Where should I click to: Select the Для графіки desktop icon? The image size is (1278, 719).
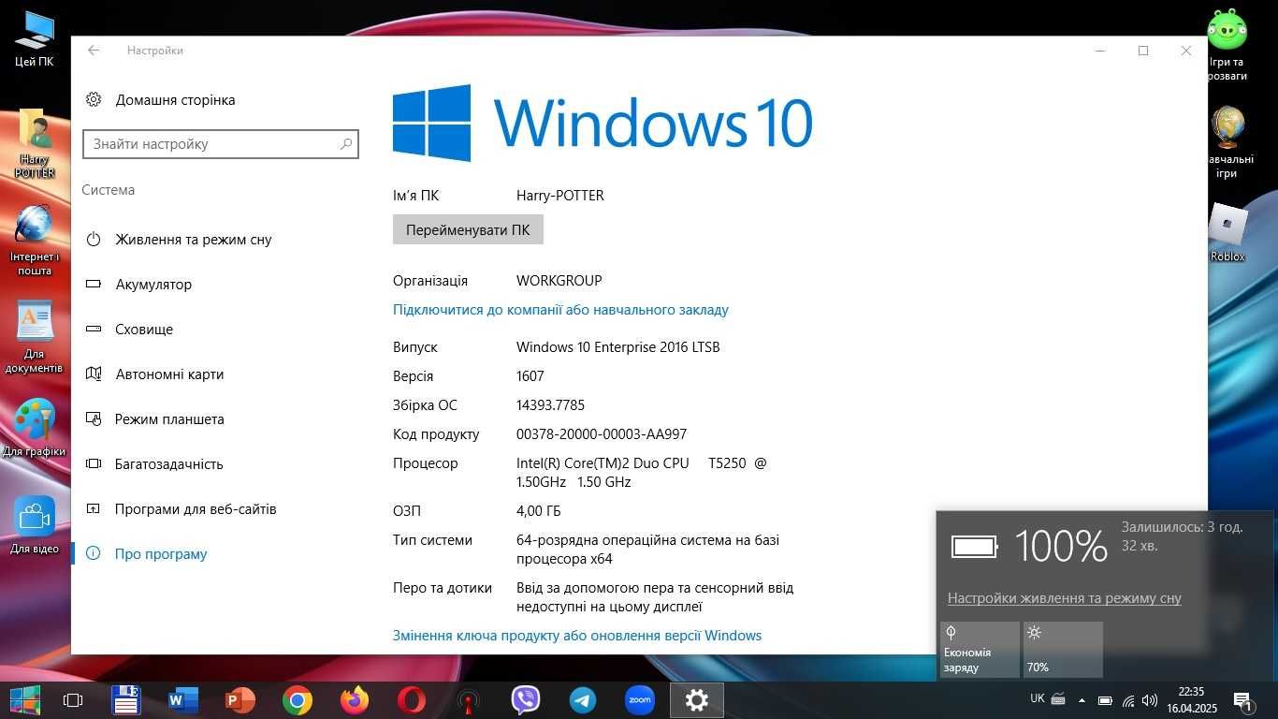click(35, 429)
